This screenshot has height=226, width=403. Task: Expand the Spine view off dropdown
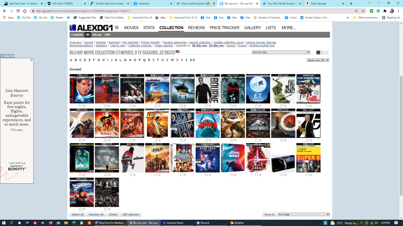[318, 60]
